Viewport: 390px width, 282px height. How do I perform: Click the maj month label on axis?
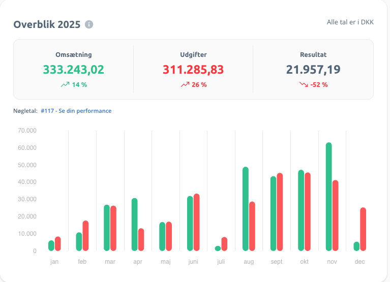pos(165,261)
